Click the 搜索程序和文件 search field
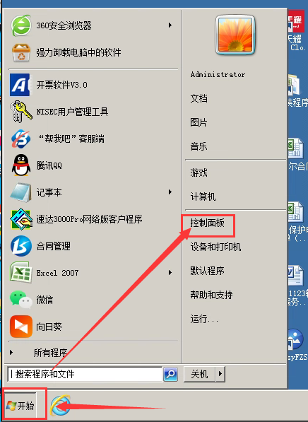The width and height of the screenshot is (308, 422). coord(85,374)
